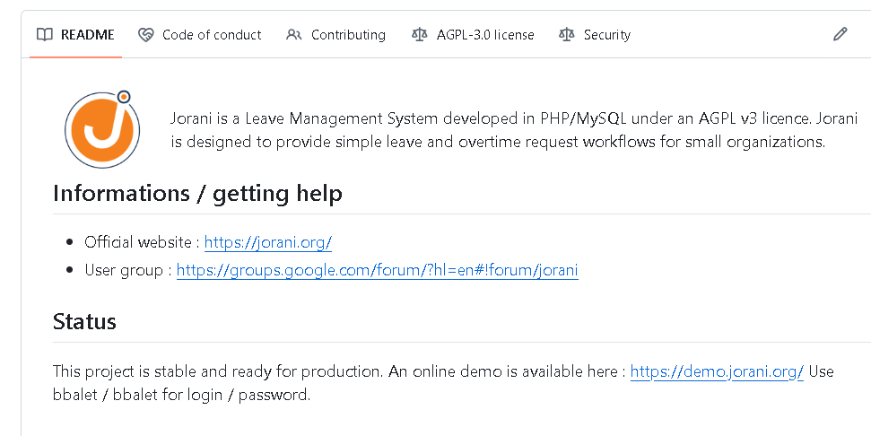
Task: Open the Security tab
Action: (x=607, y=35)
